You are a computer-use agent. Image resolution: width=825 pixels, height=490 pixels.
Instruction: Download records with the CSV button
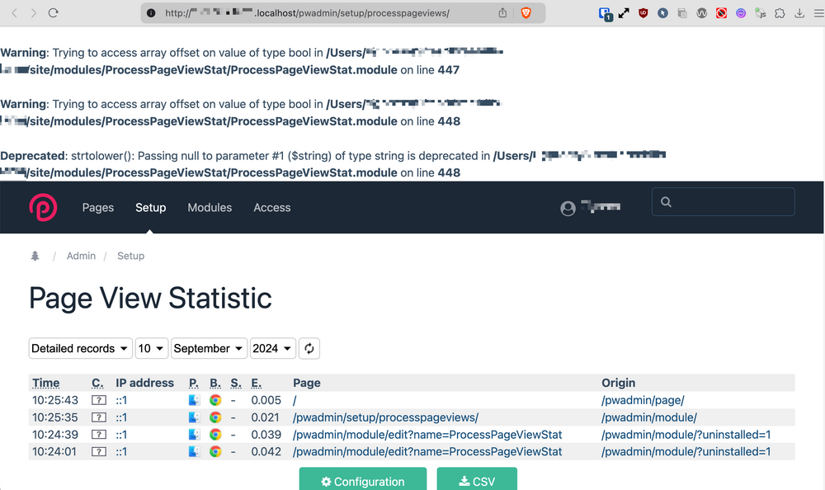[477, 481]
